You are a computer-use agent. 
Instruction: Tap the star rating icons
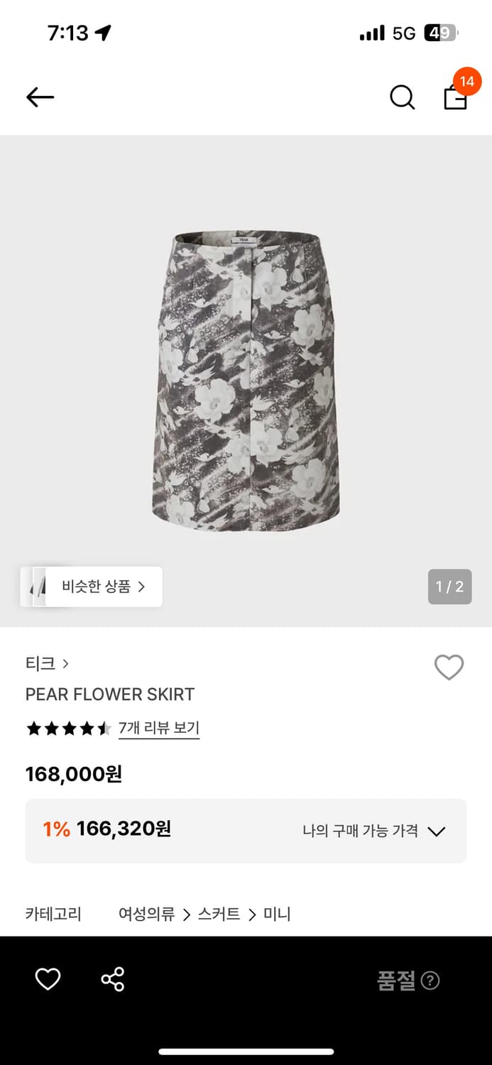pos(68,728)
